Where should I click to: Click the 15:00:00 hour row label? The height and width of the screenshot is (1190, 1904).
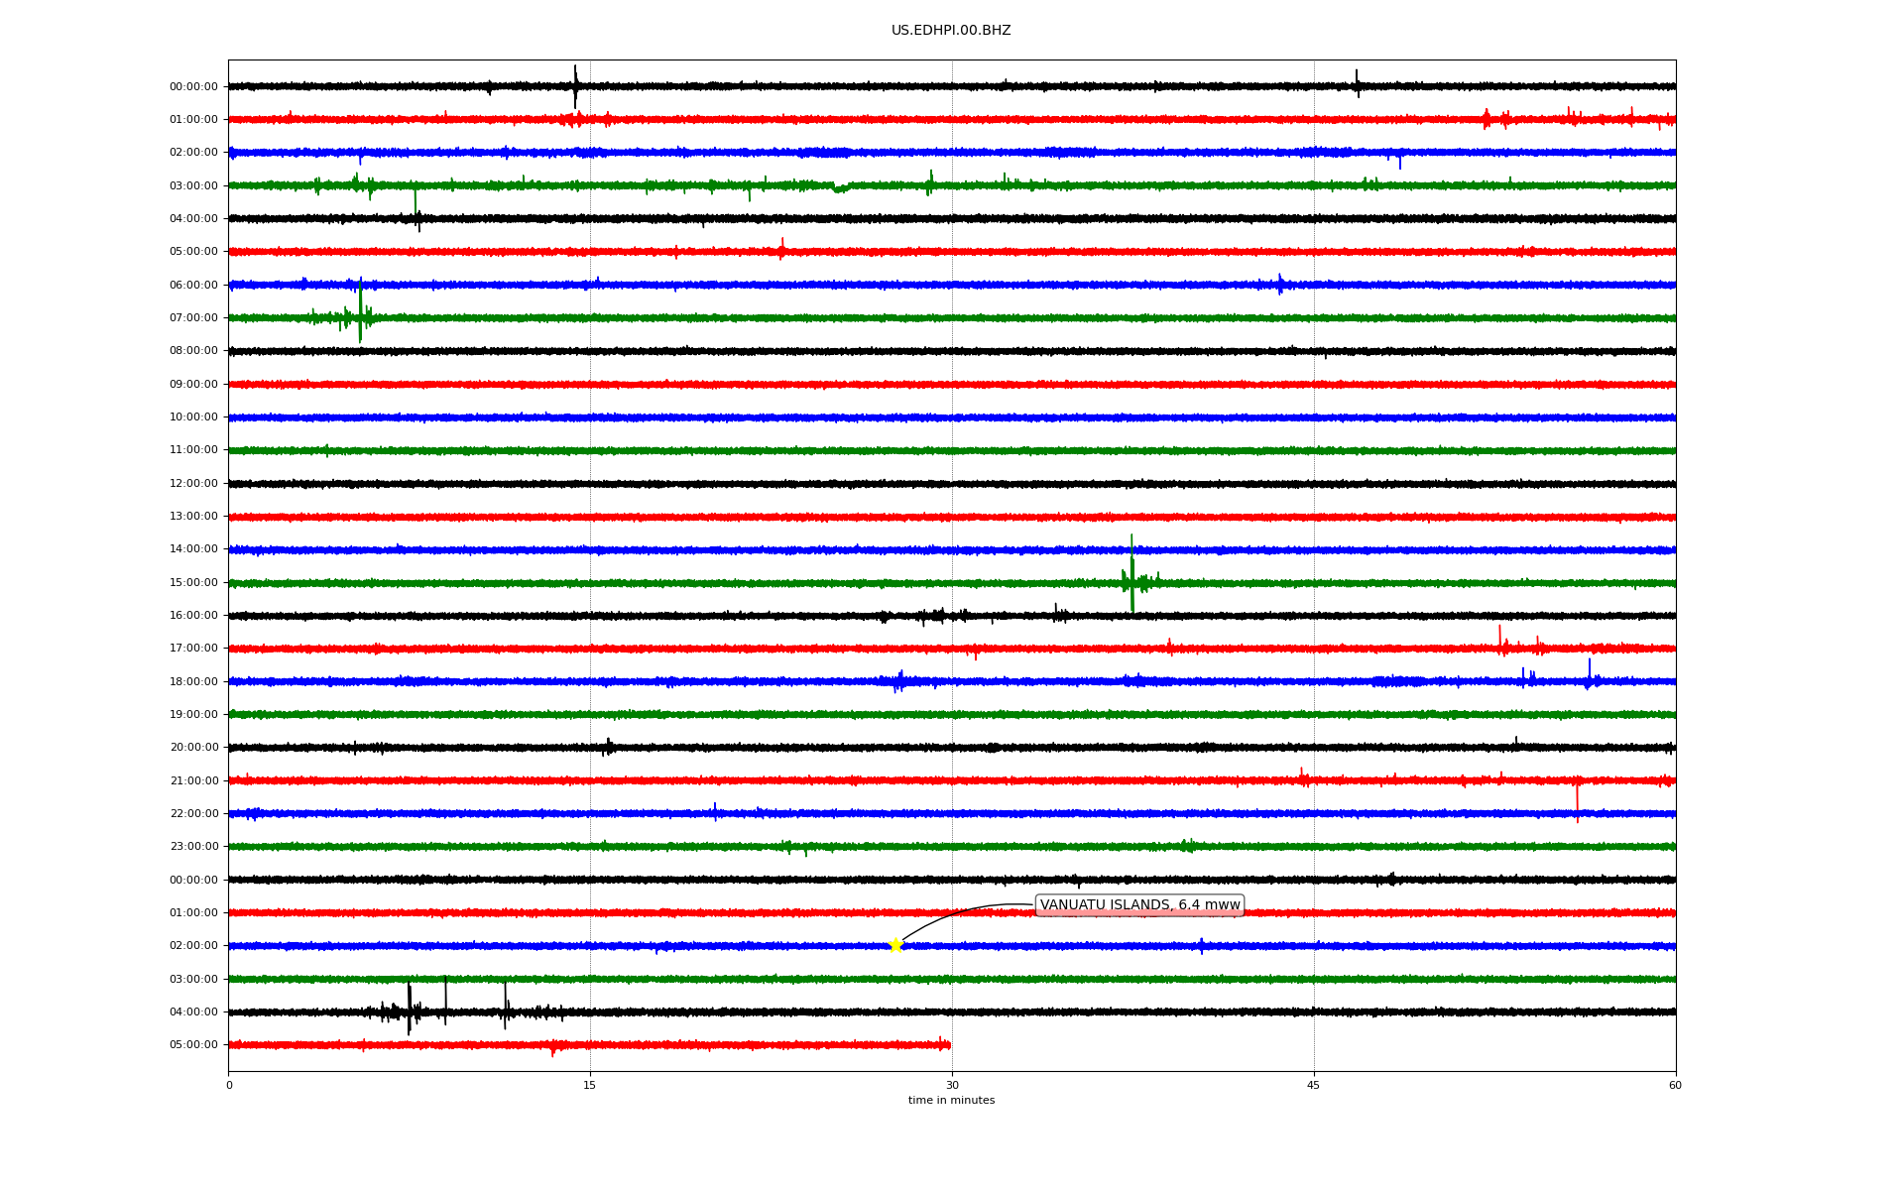click(x=193, y=582)
